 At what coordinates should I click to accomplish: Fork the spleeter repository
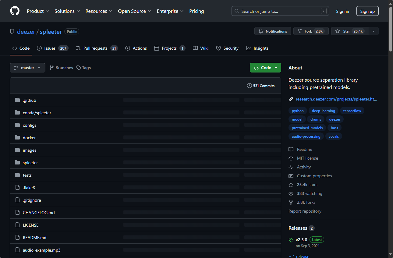tap(311, 31)
